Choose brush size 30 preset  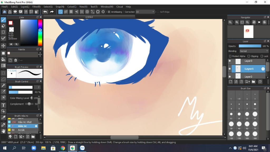tap(231, 125)
